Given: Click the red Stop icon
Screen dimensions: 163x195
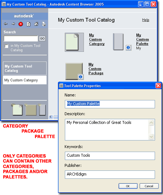Looking at the screenshot, I should tap(21, 24).
